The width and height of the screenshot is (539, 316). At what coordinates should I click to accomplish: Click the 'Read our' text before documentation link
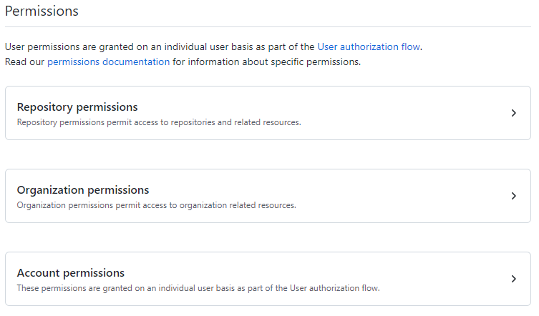point(24,61)
